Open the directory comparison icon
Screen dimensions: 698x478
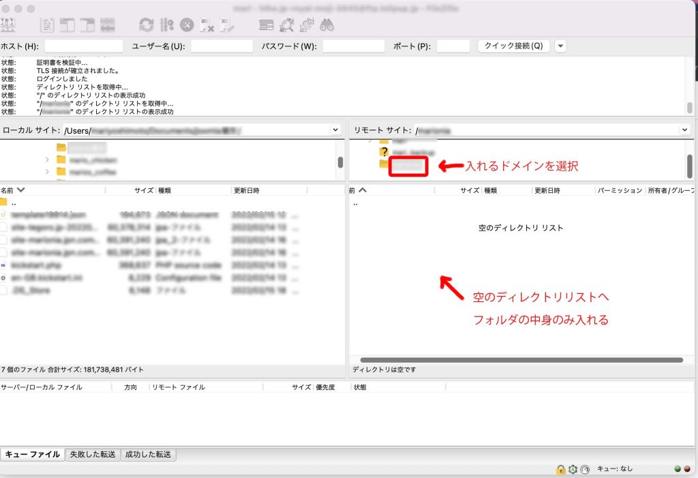(x=286, y=25)
